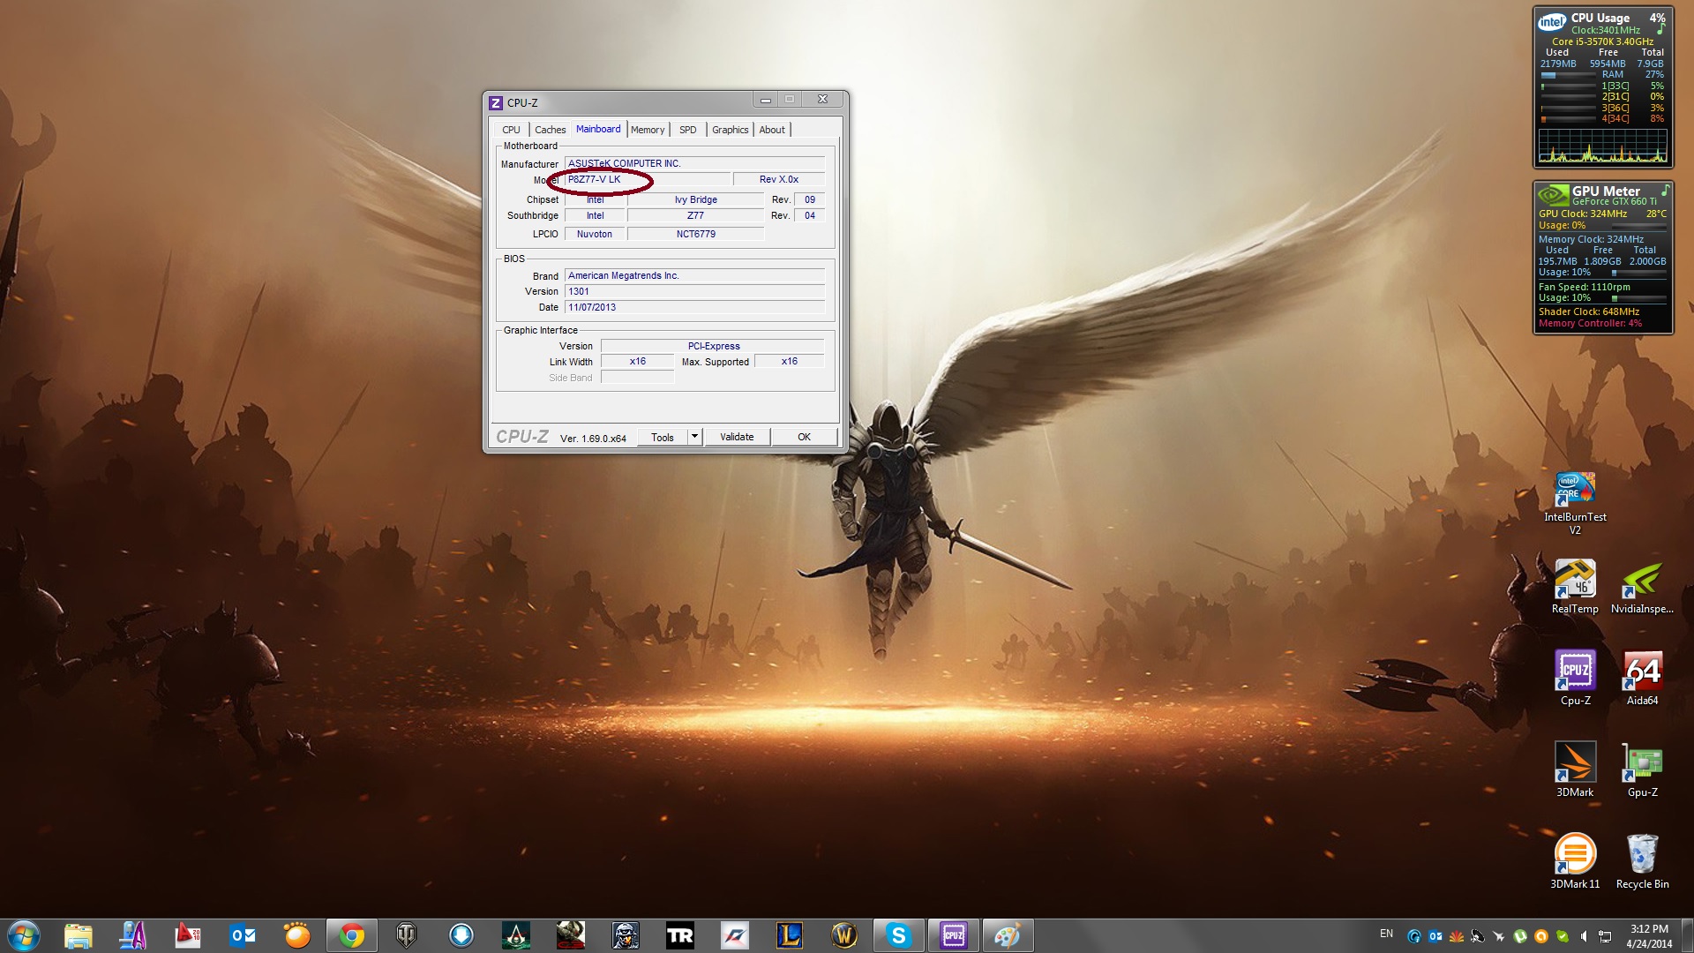Open the NvidiaInspector desktop shortcut

click(1642, 587)
